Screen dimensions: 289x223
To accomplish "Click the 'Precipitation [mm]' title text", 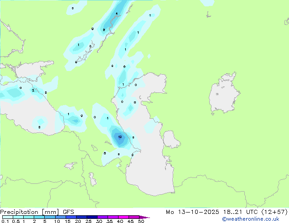I will click(x=30, y=212).
